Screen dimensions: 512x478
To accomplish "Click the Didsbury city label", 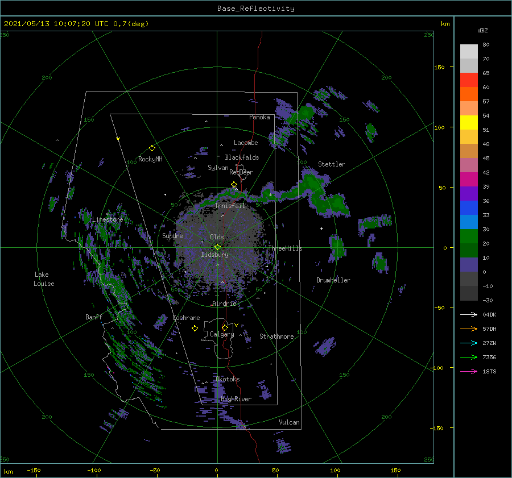I will click(214, 255).
